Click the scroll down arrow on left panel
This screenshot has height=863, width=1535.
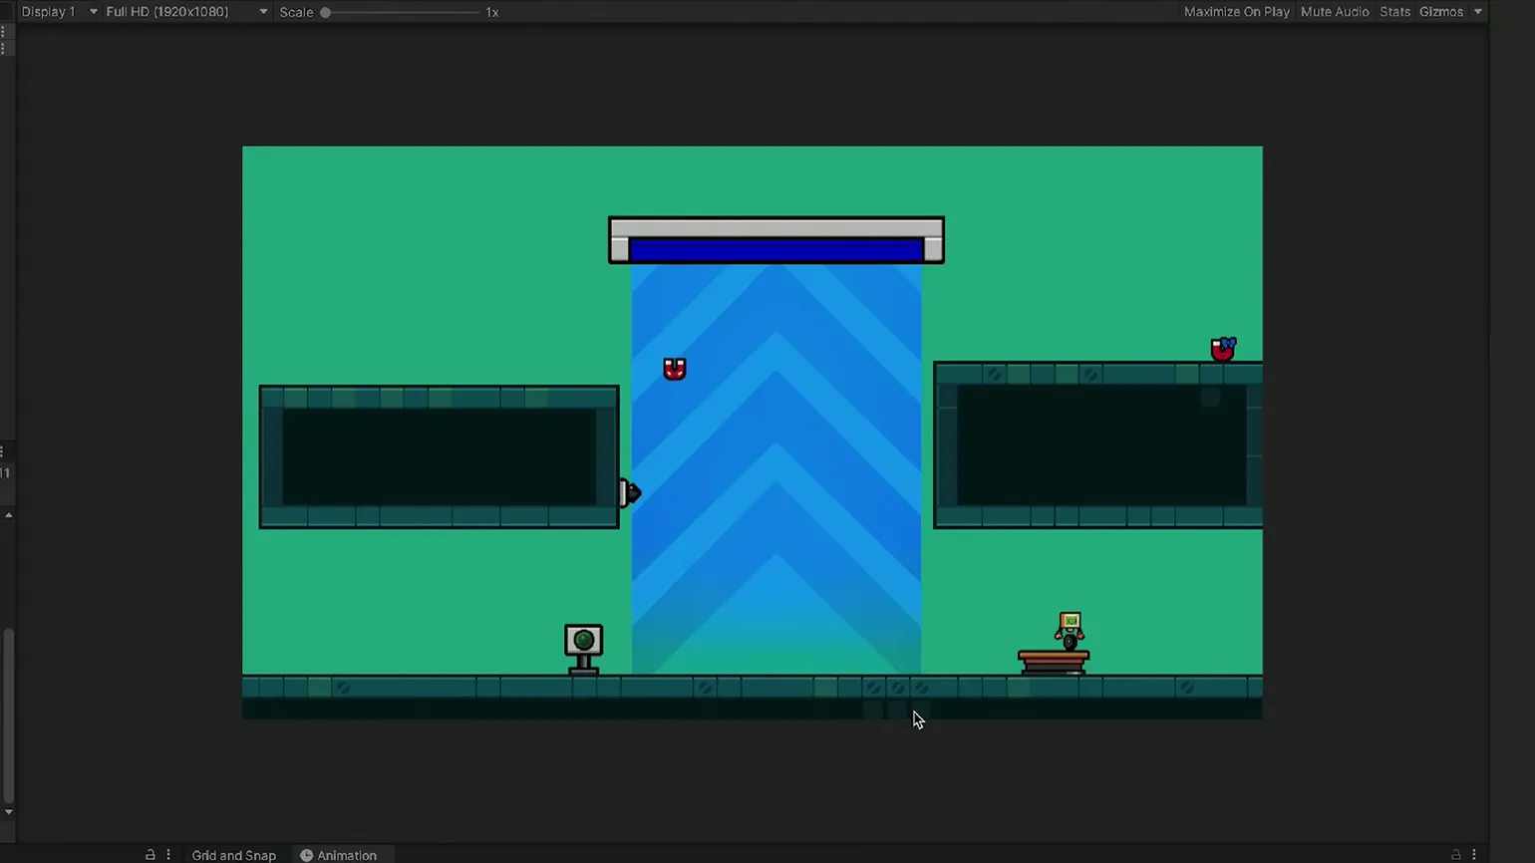(x=9, y=812)
